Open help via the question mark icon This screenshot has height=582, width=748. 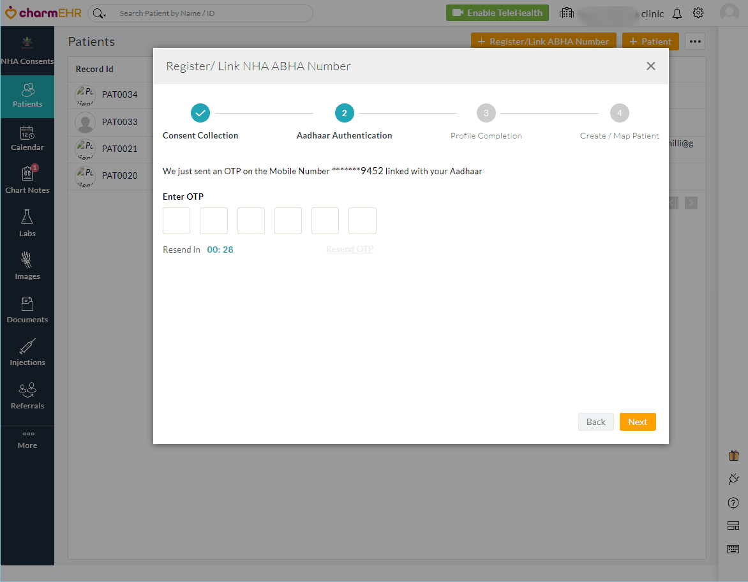pyautogui.click(x=733, y=502)
